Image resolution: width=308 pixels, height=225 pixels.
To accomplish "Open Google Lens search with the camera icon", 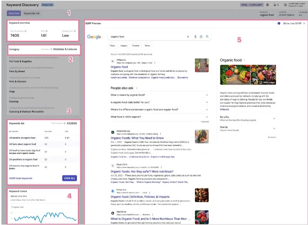I will pyautogui.click(x=201, y=37).
